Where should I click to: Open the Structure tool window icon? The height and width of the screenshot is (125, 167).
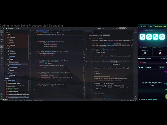[2, 47]
